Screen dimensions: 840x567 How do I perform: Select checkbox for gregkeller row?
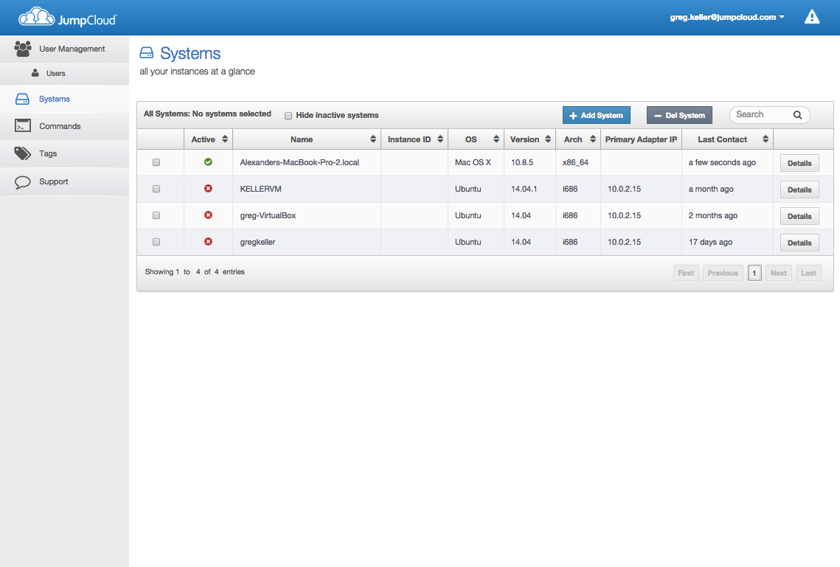tap(156, 242)
